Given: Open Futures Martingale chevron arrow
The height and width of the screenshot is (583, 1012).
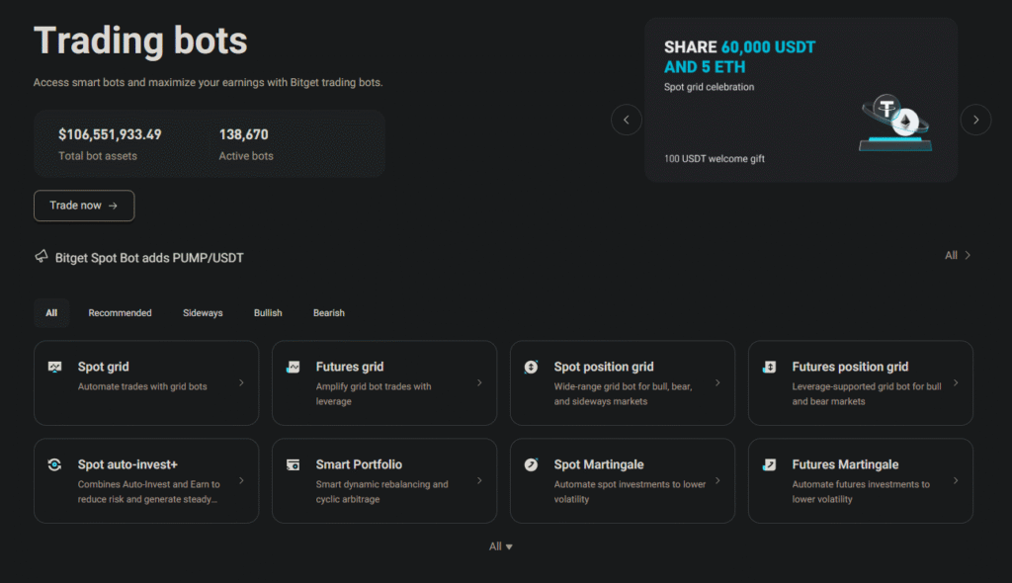Looking at the screenshot, I should pyautogui.click(x=956, y=480).
